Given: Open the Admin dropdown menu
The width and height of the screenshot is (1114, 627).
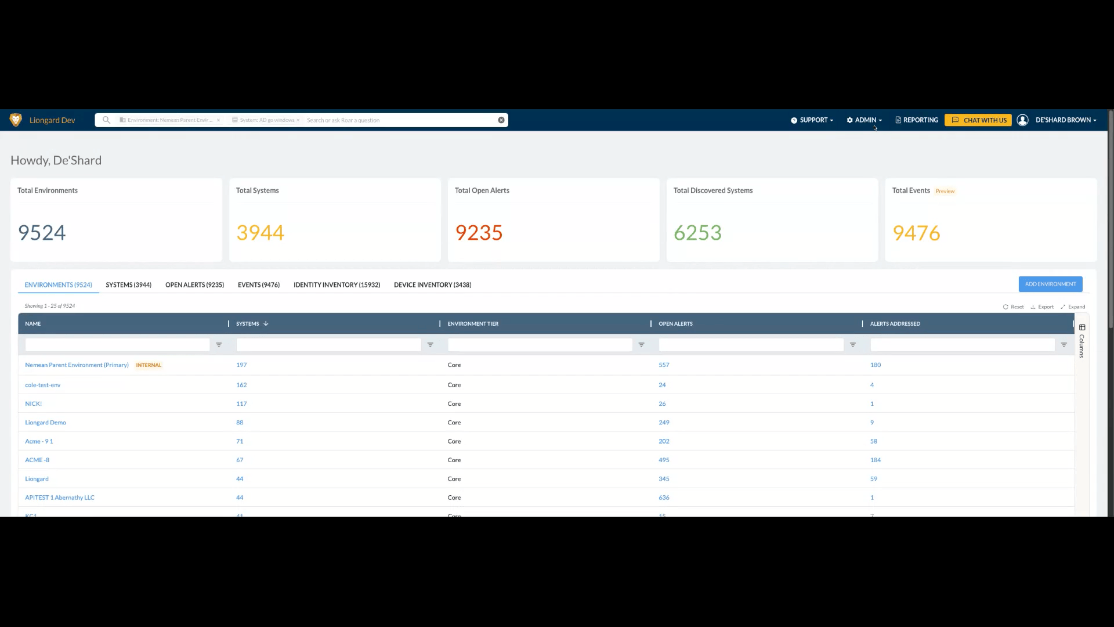Looking at the screenshot, I should click(x=865, y=120).
